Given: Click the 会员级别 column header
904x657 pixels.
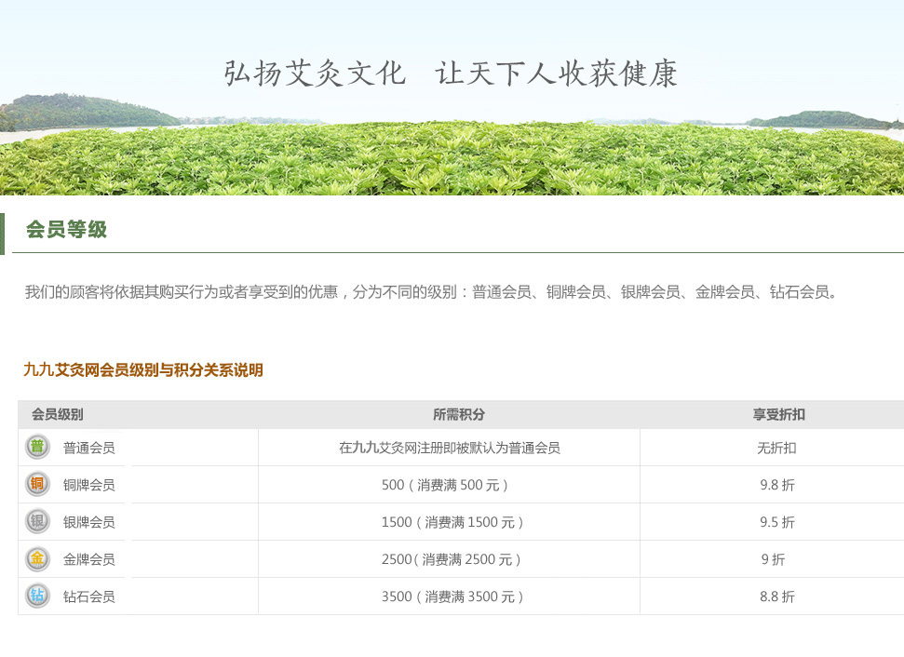Looking at the screenshot, I should [57, 414].
